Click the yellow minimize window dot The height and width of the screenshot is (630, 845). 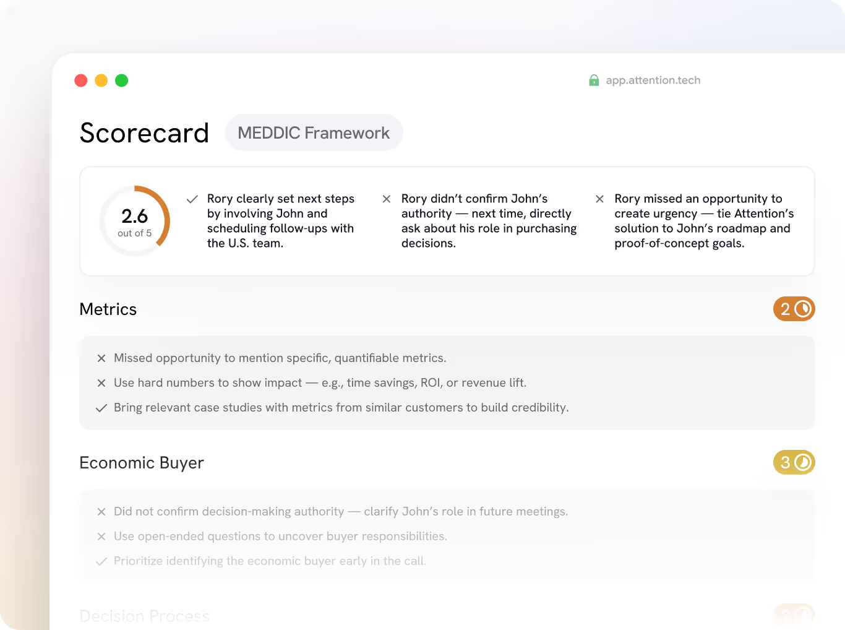point(101,80)
